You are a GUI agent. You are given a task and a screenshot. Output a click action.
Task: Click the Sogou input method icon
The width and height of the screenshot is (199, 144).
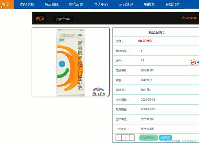[193, 62]
